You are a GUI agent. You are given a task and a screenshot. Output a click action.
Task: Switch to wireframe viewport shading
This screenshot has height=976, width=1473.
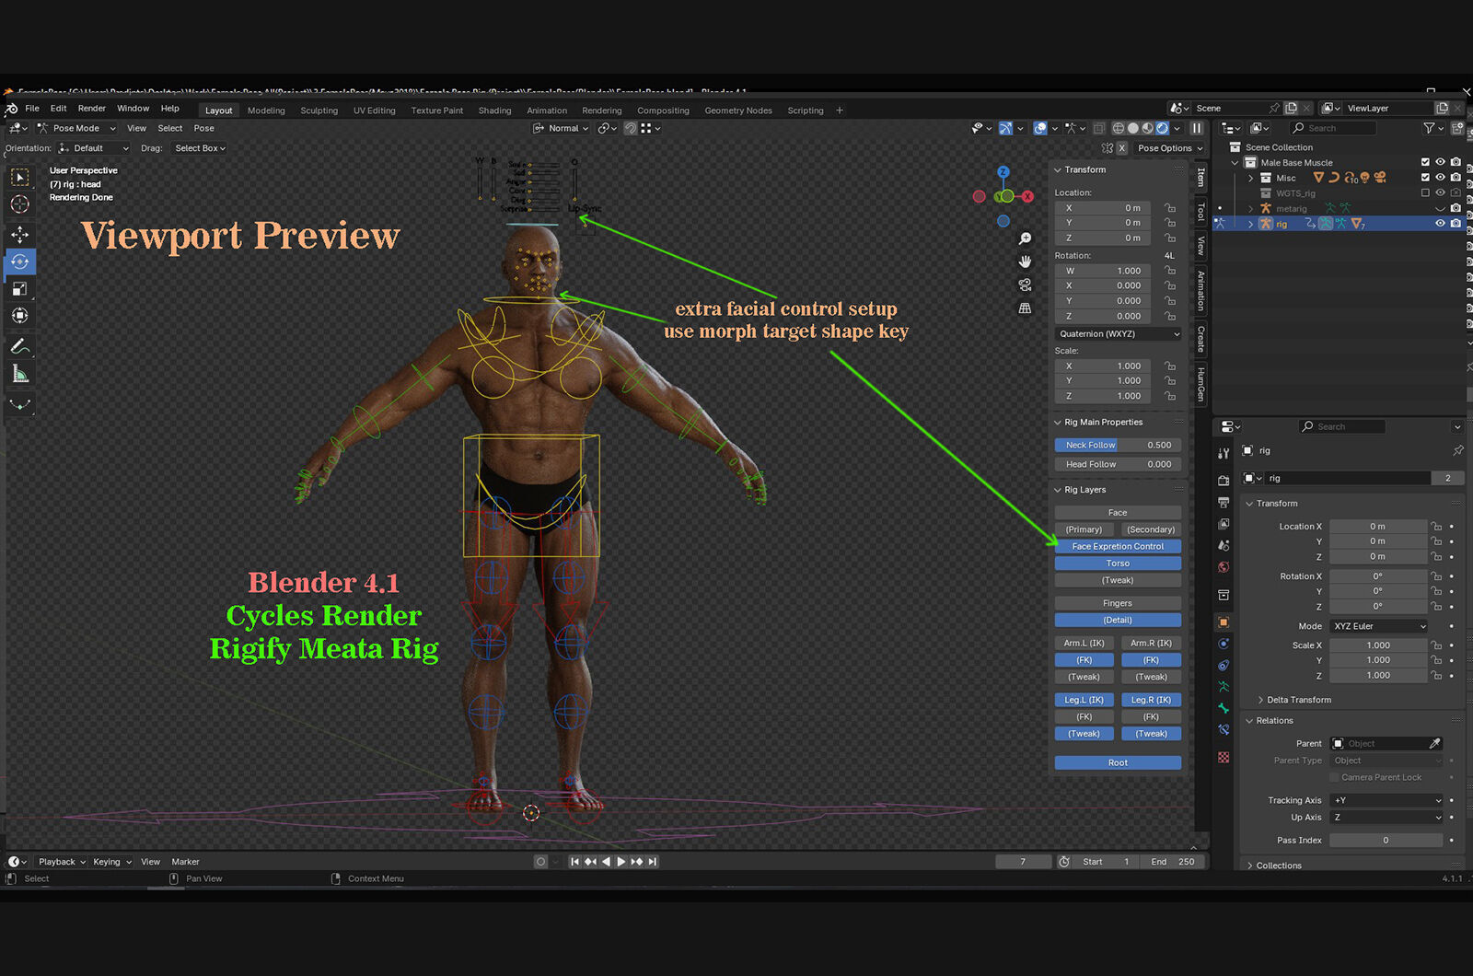click(1119, 128)
